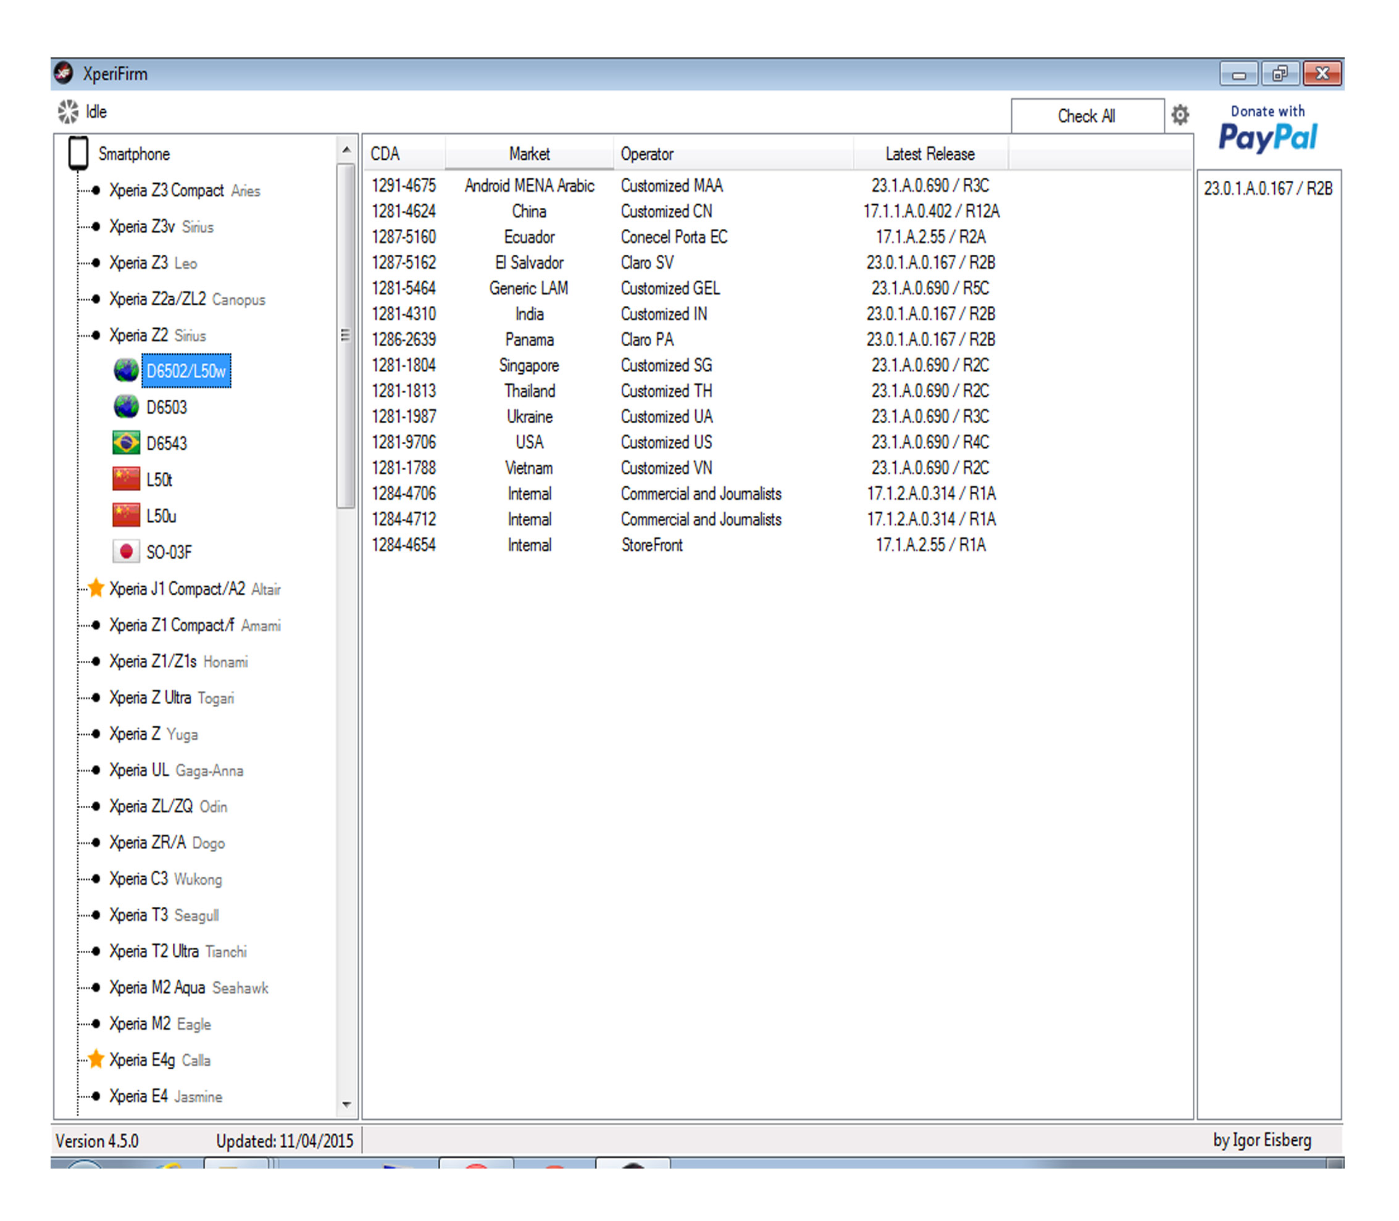
Task: Select Xperia T3 Seagull in tree
Action: click(164, 914)
